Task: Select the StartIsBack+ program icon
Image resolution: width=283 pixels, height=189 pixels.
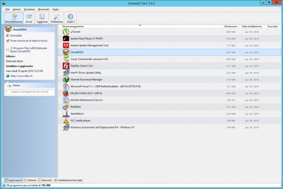Action: tap(66, 114)
